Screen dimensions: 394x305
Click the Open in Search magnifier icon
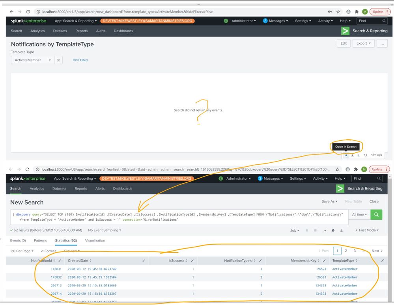(x=345, y=155)
